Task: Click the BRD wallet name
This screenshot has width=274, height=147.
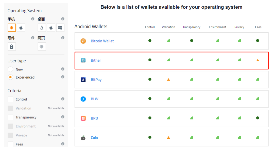Action: tap(94, 118)
